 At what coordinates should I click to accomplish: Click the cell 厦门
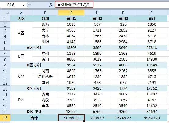click(45, 59)
